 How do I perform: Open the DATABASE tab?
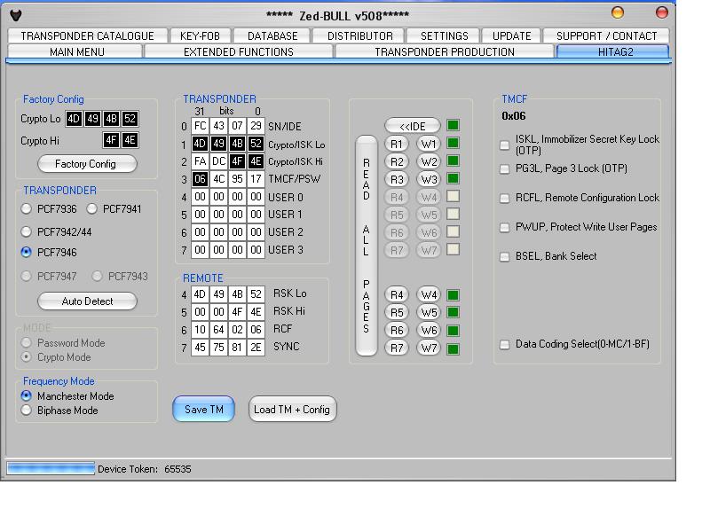tap(272, 35)
